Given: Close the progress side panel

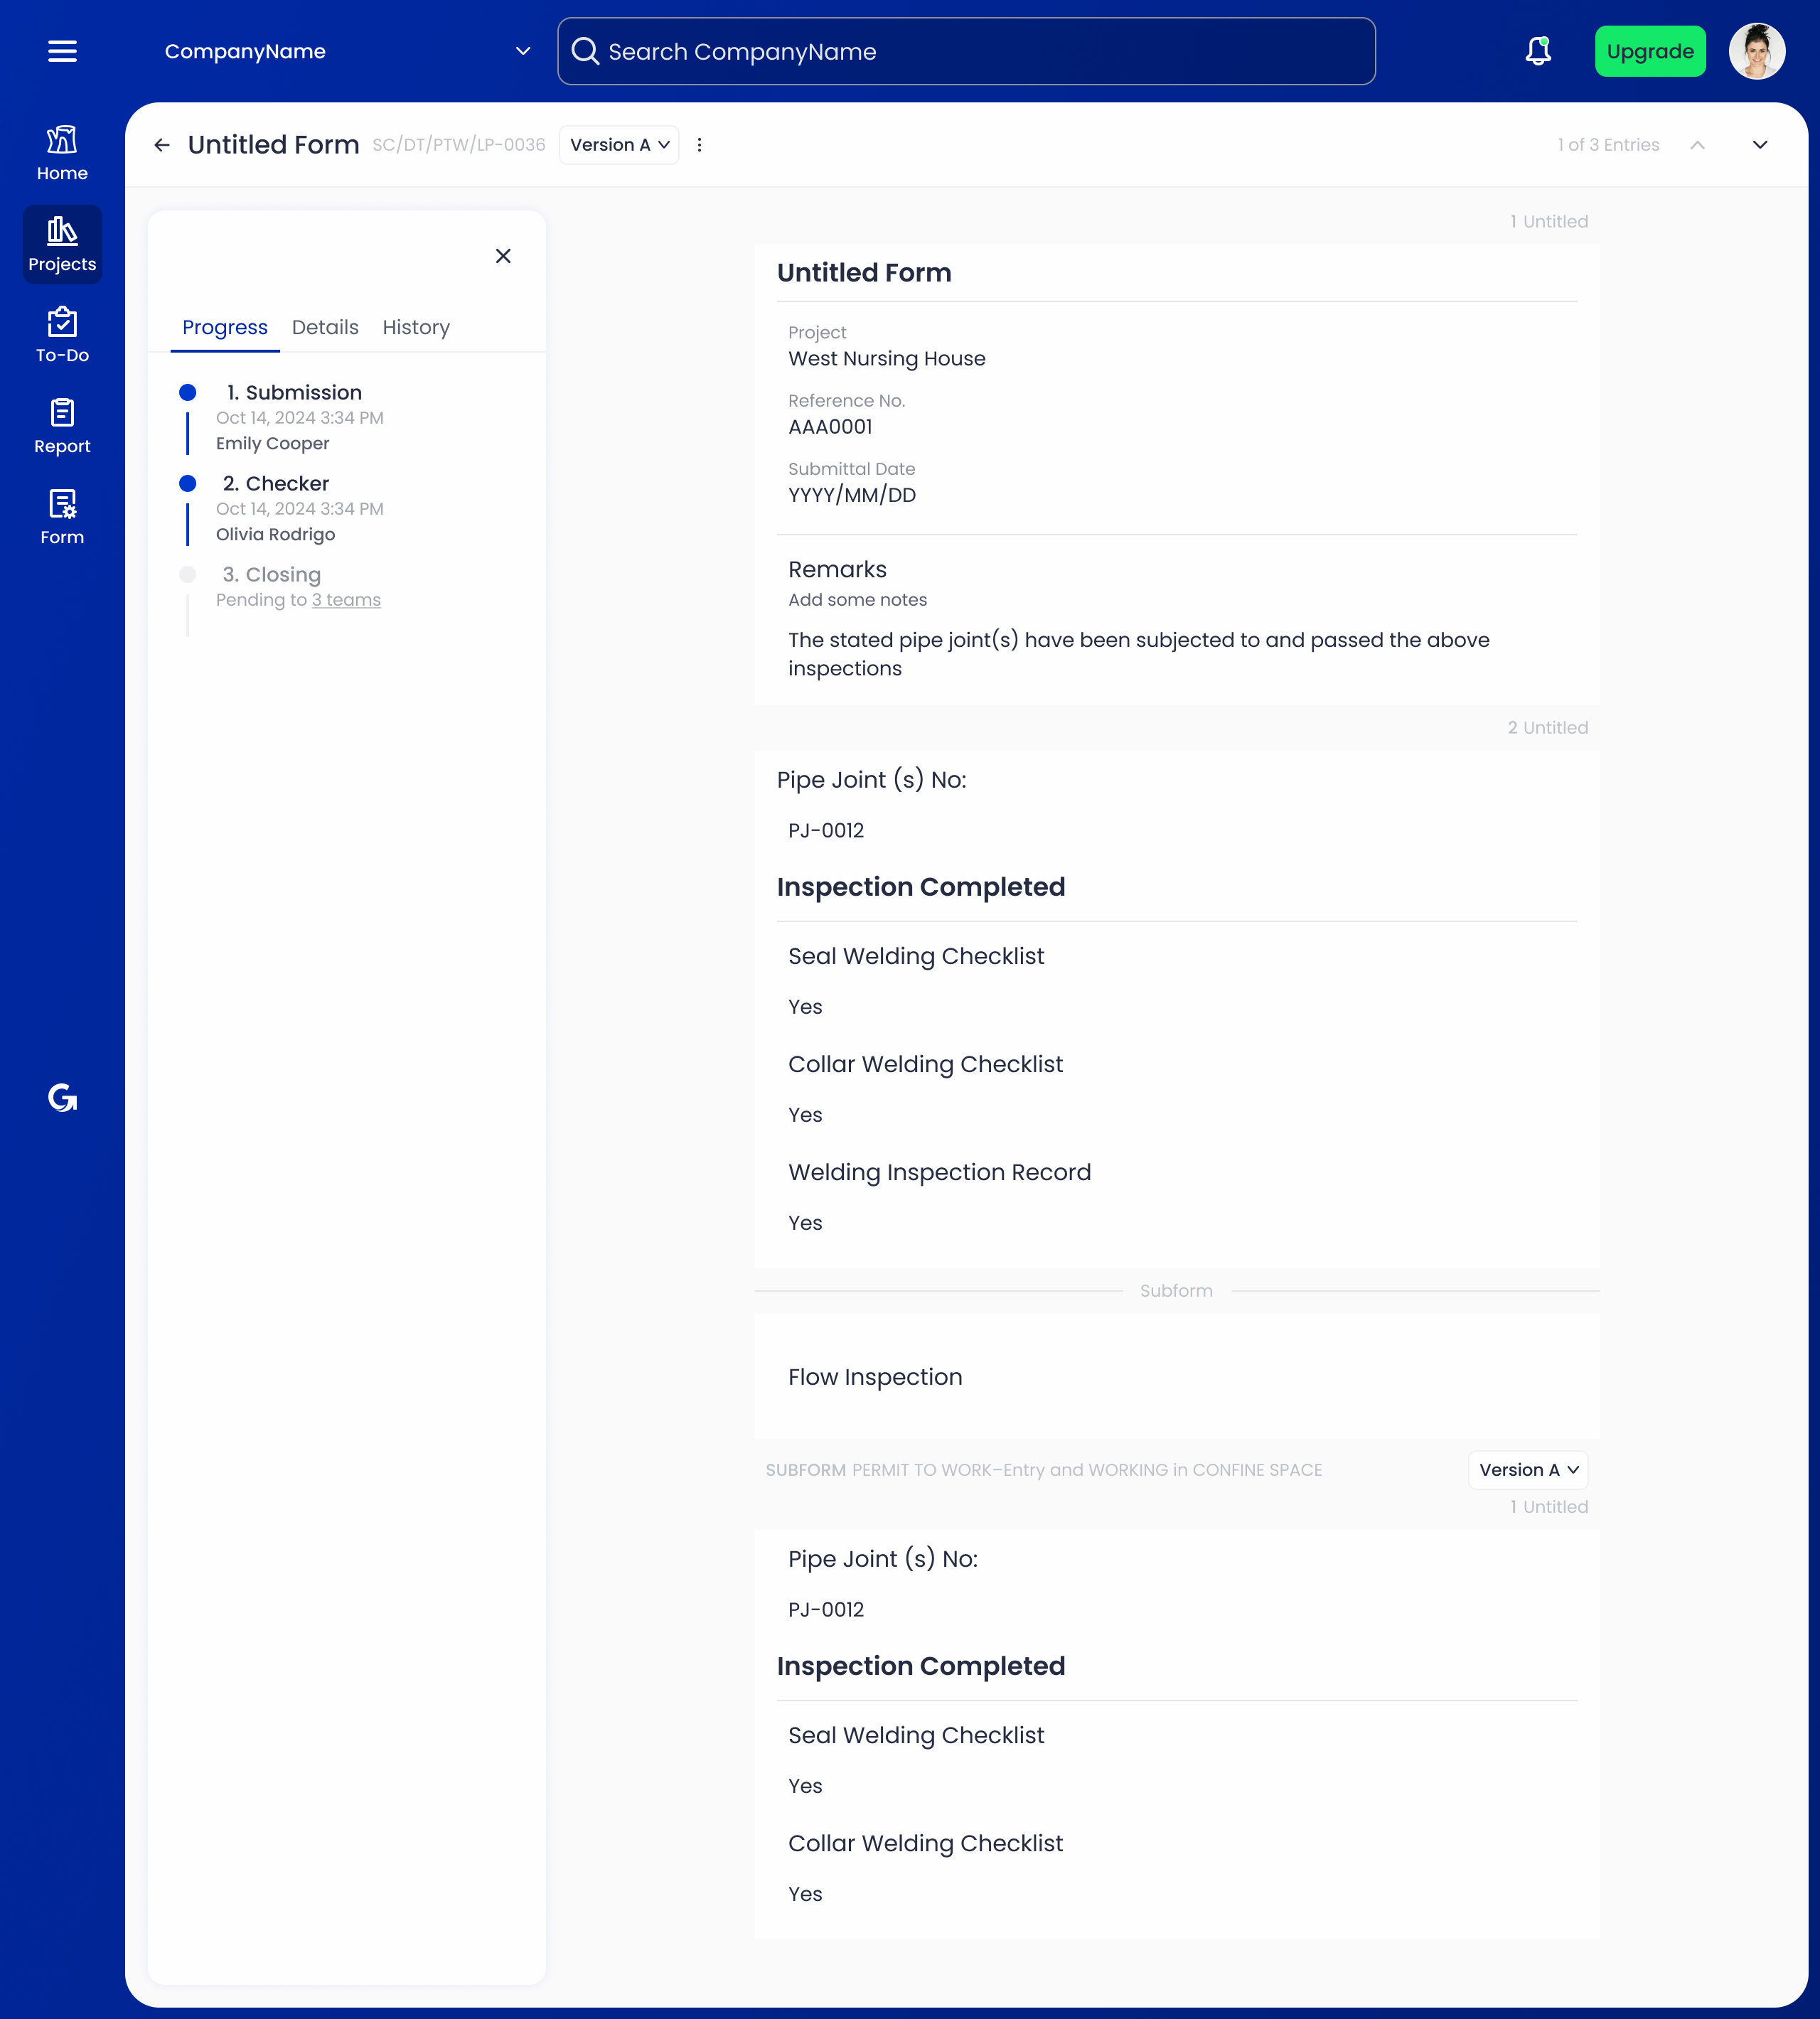Looking at the screenshot, I should [x=503, y=256].
